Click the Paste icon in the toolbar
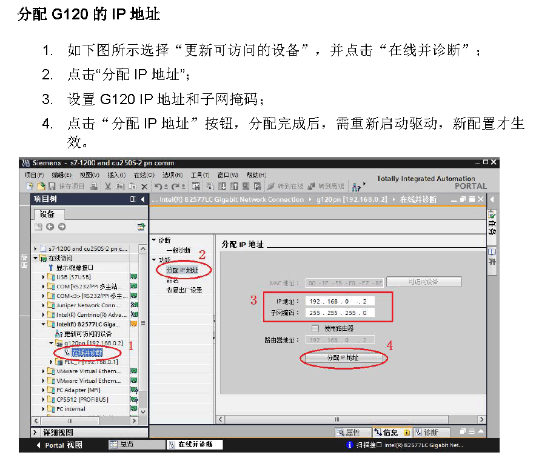The width and height of the screenshot is (536, 458). pos(132,186)
